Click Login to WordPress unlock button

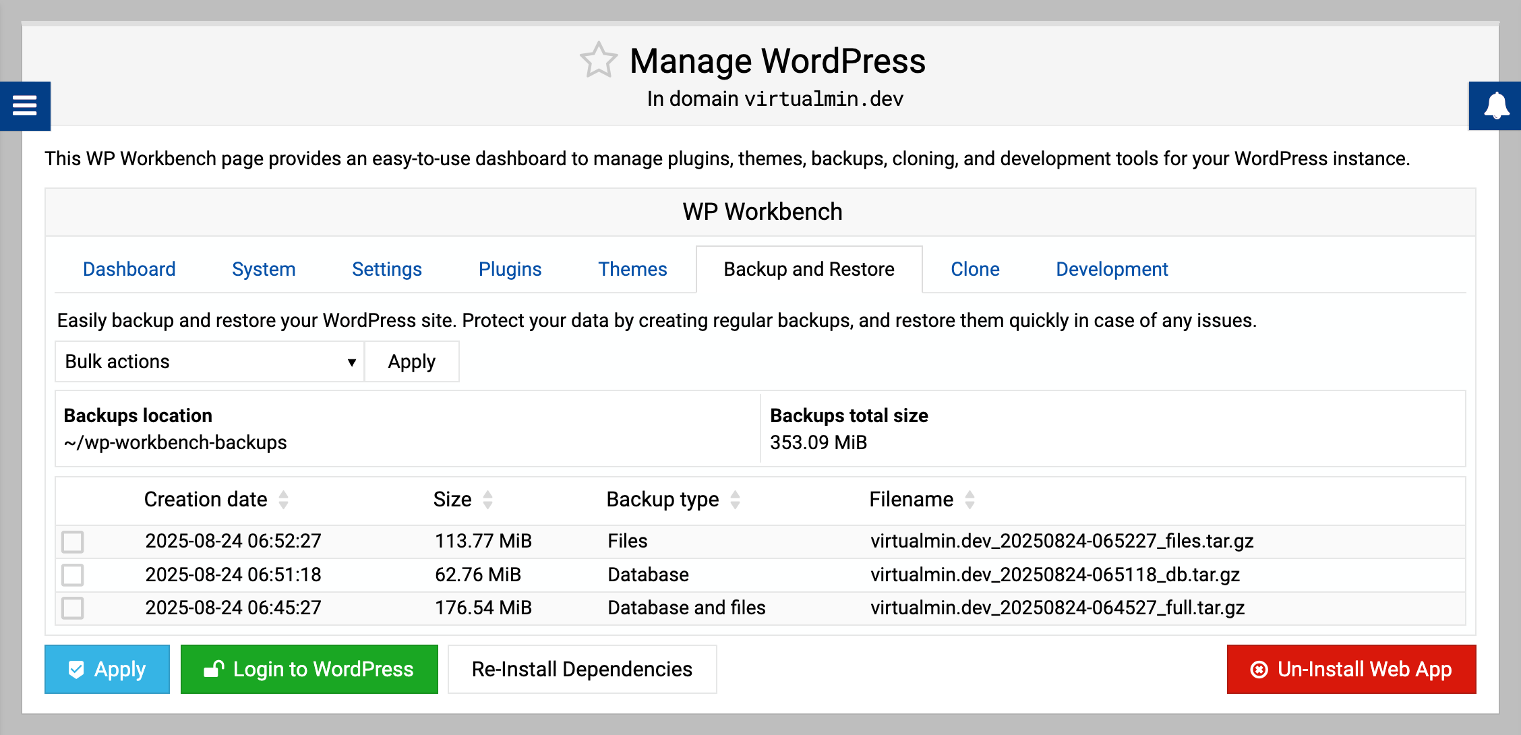309,669
